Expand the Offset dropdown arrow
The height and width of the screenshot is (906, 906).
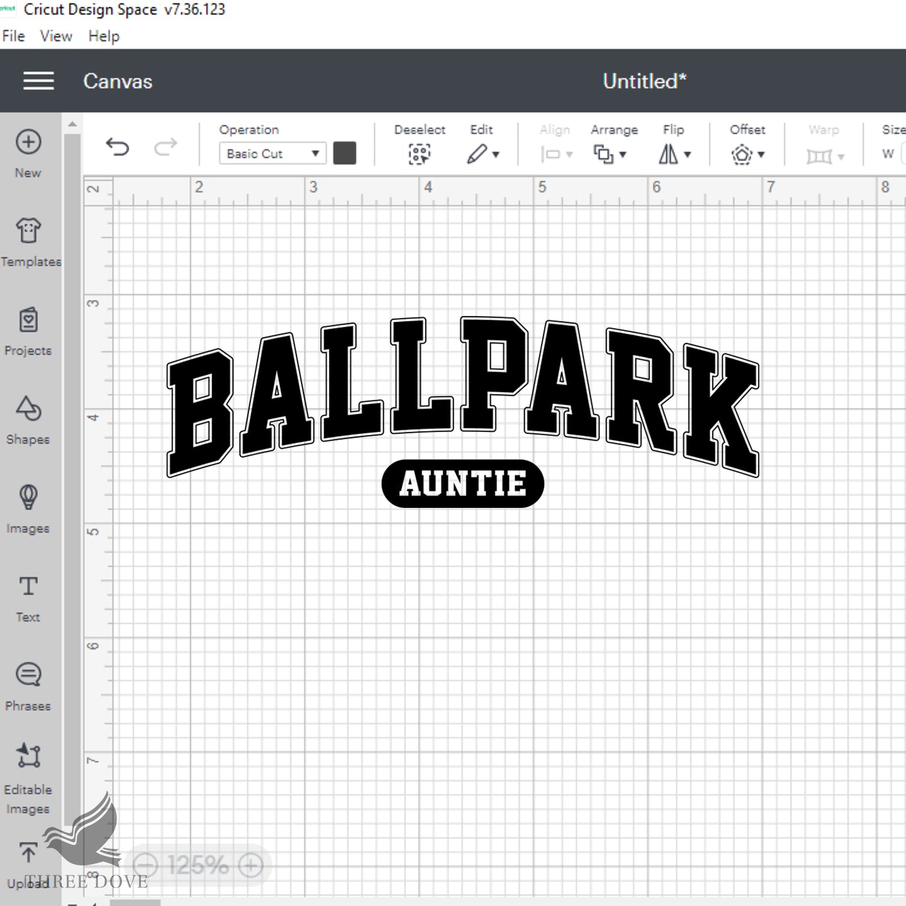click(761, 155)
